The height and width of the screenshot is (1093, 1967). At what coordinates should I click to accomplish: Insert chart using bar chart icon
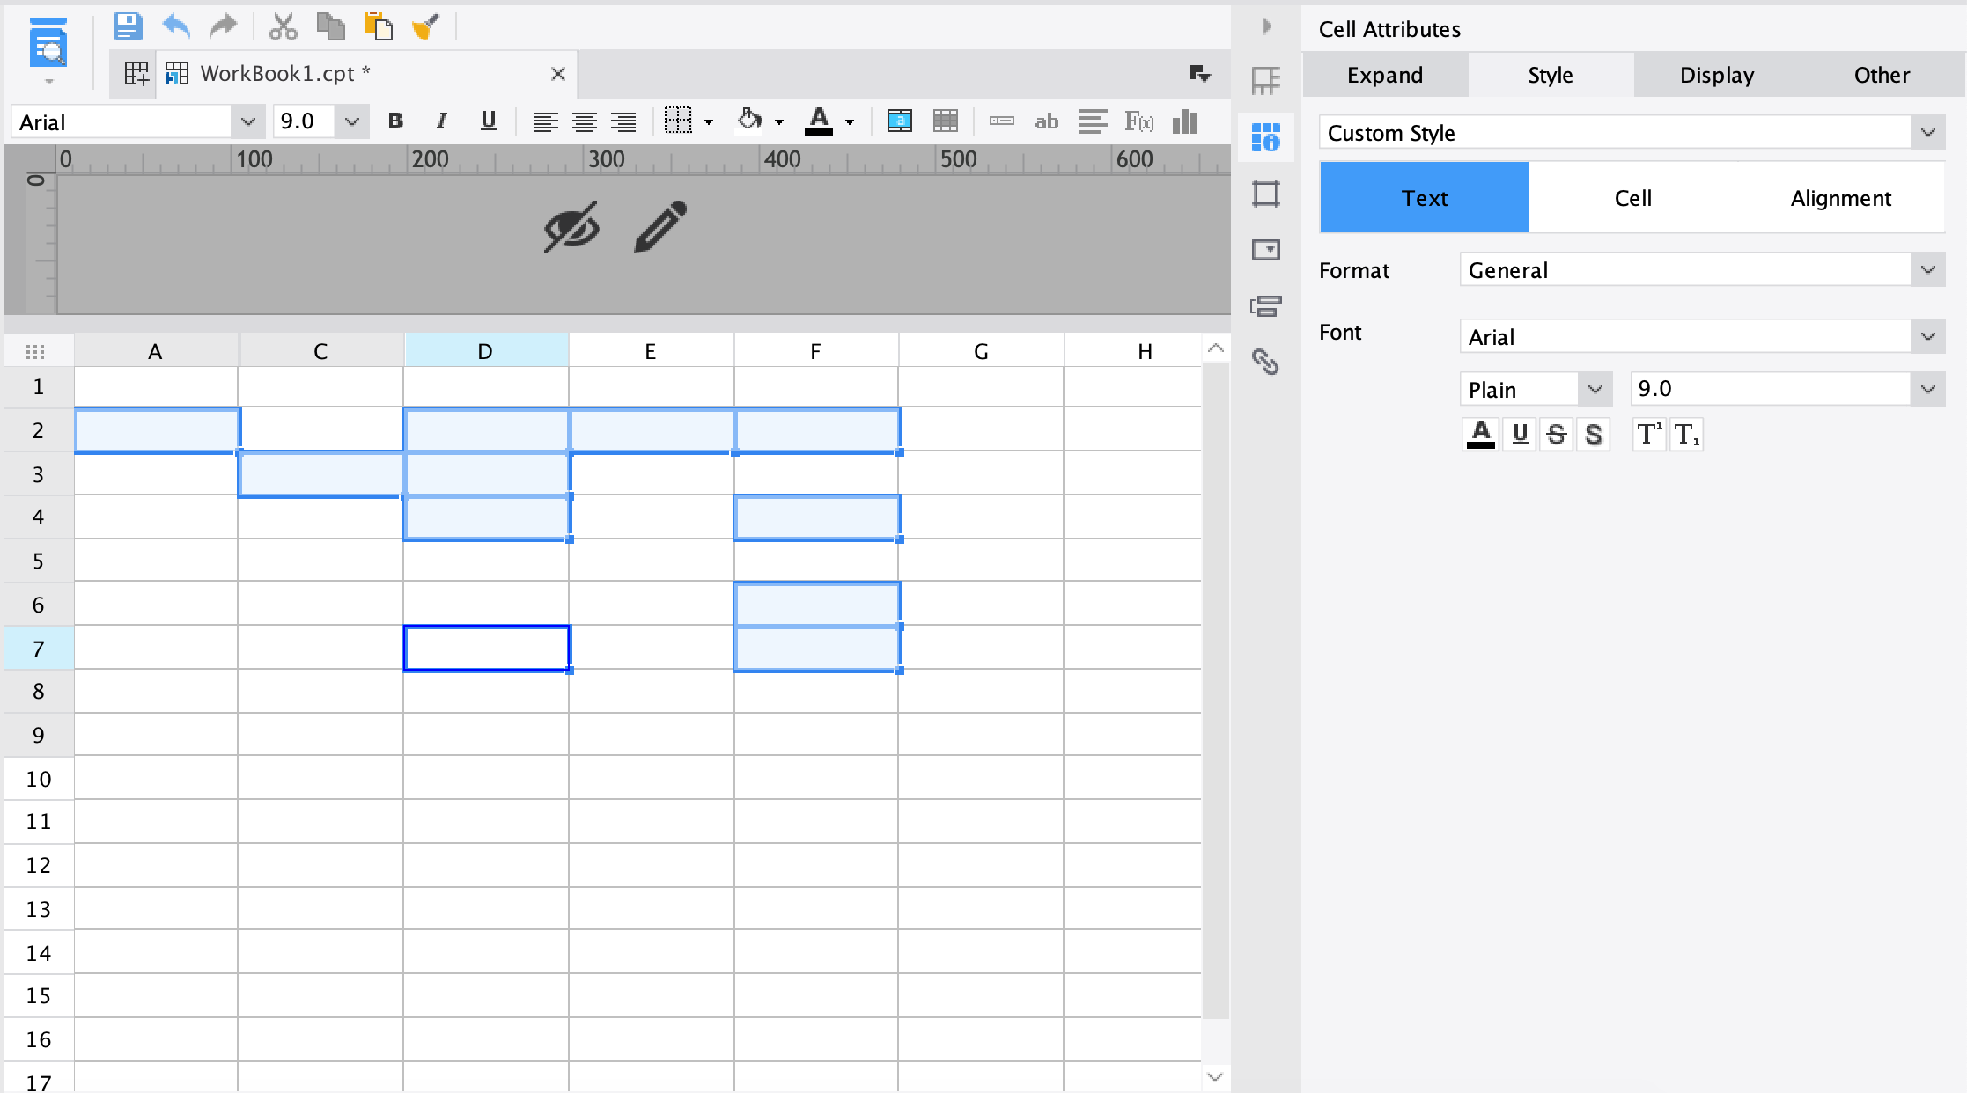pyautogui.click(x=1185, y=121)
